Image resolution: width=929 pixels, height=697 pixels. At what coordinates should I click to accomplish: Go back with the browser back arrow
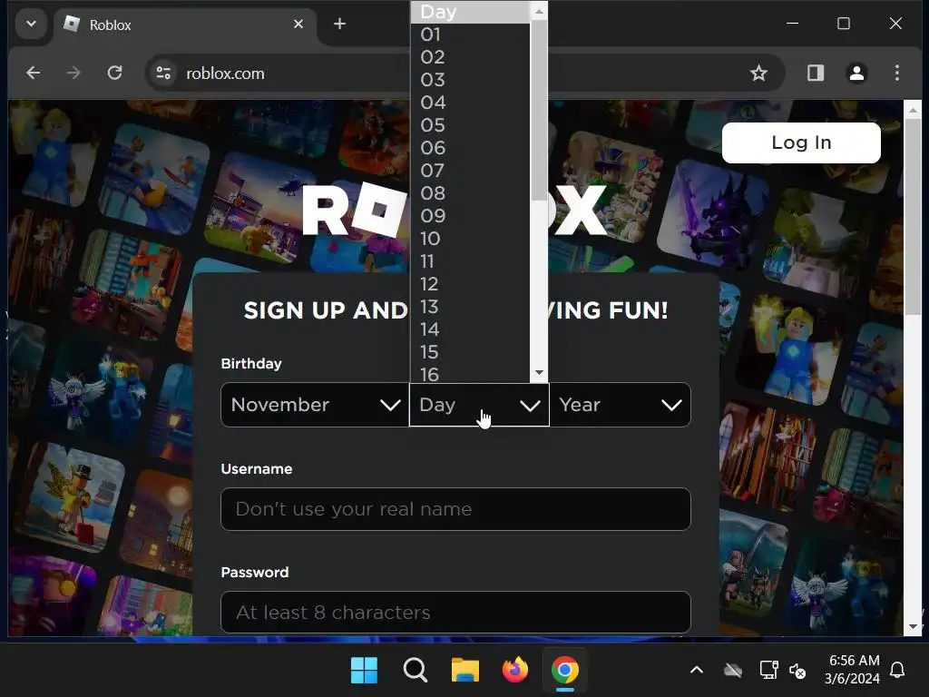(x=34, y=73)
